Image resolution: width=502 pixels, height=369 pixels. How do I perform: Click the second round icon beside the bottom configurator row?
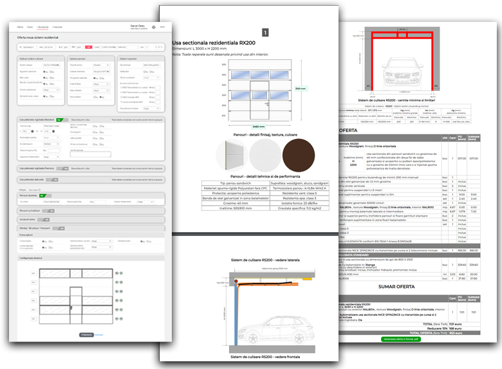tap(121, 318)
